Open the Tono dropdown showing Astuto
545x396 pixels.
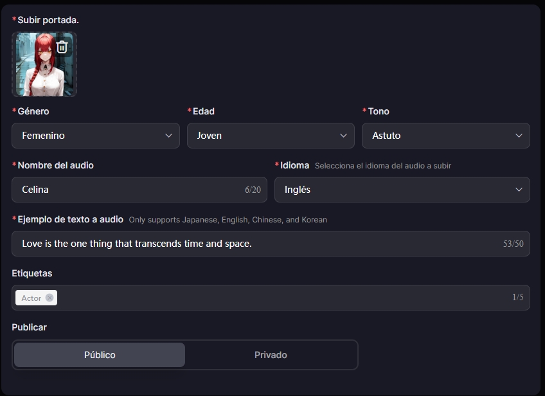[437, 136]
